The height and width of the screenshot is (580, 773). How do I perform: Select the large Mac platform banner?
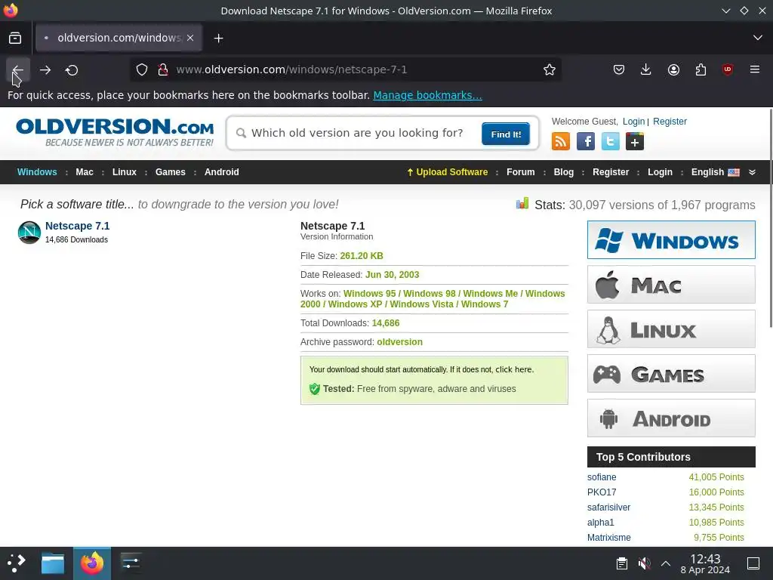pyautogui.click(x=671, y=285)
